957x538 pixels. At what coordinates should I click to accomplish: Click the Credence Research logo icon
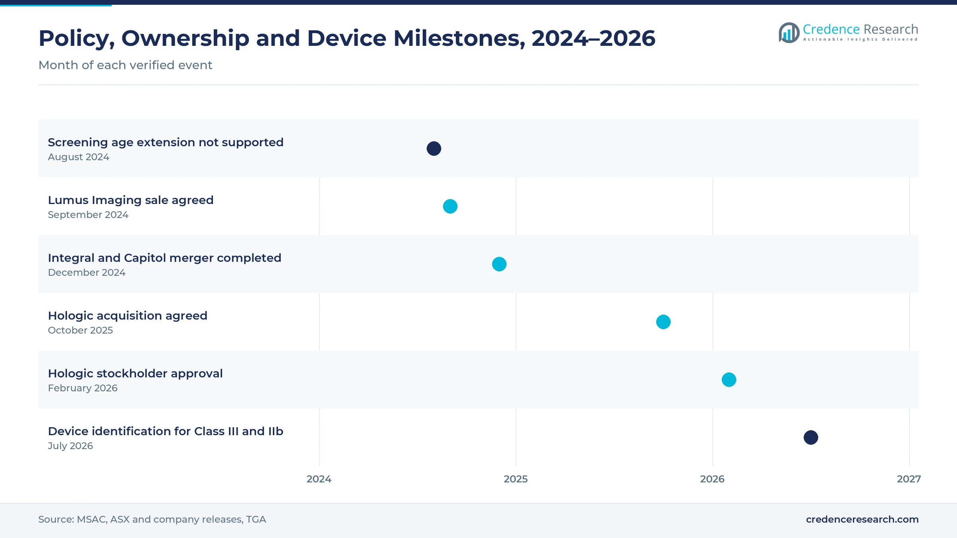click(789, 32)
